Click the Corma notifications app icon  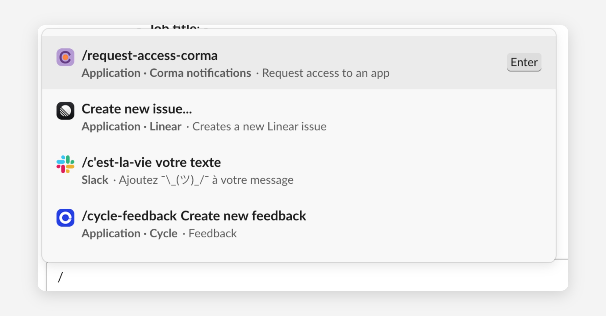tap(65, 57)
